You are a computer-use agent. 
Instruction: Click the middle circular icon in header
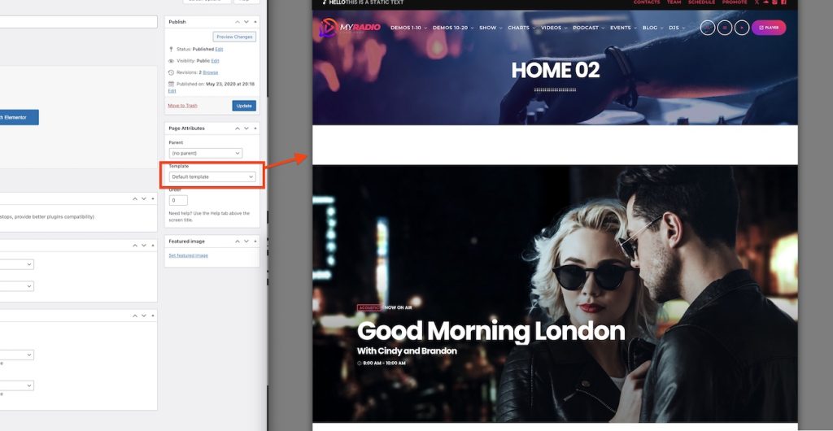point(725,28)
